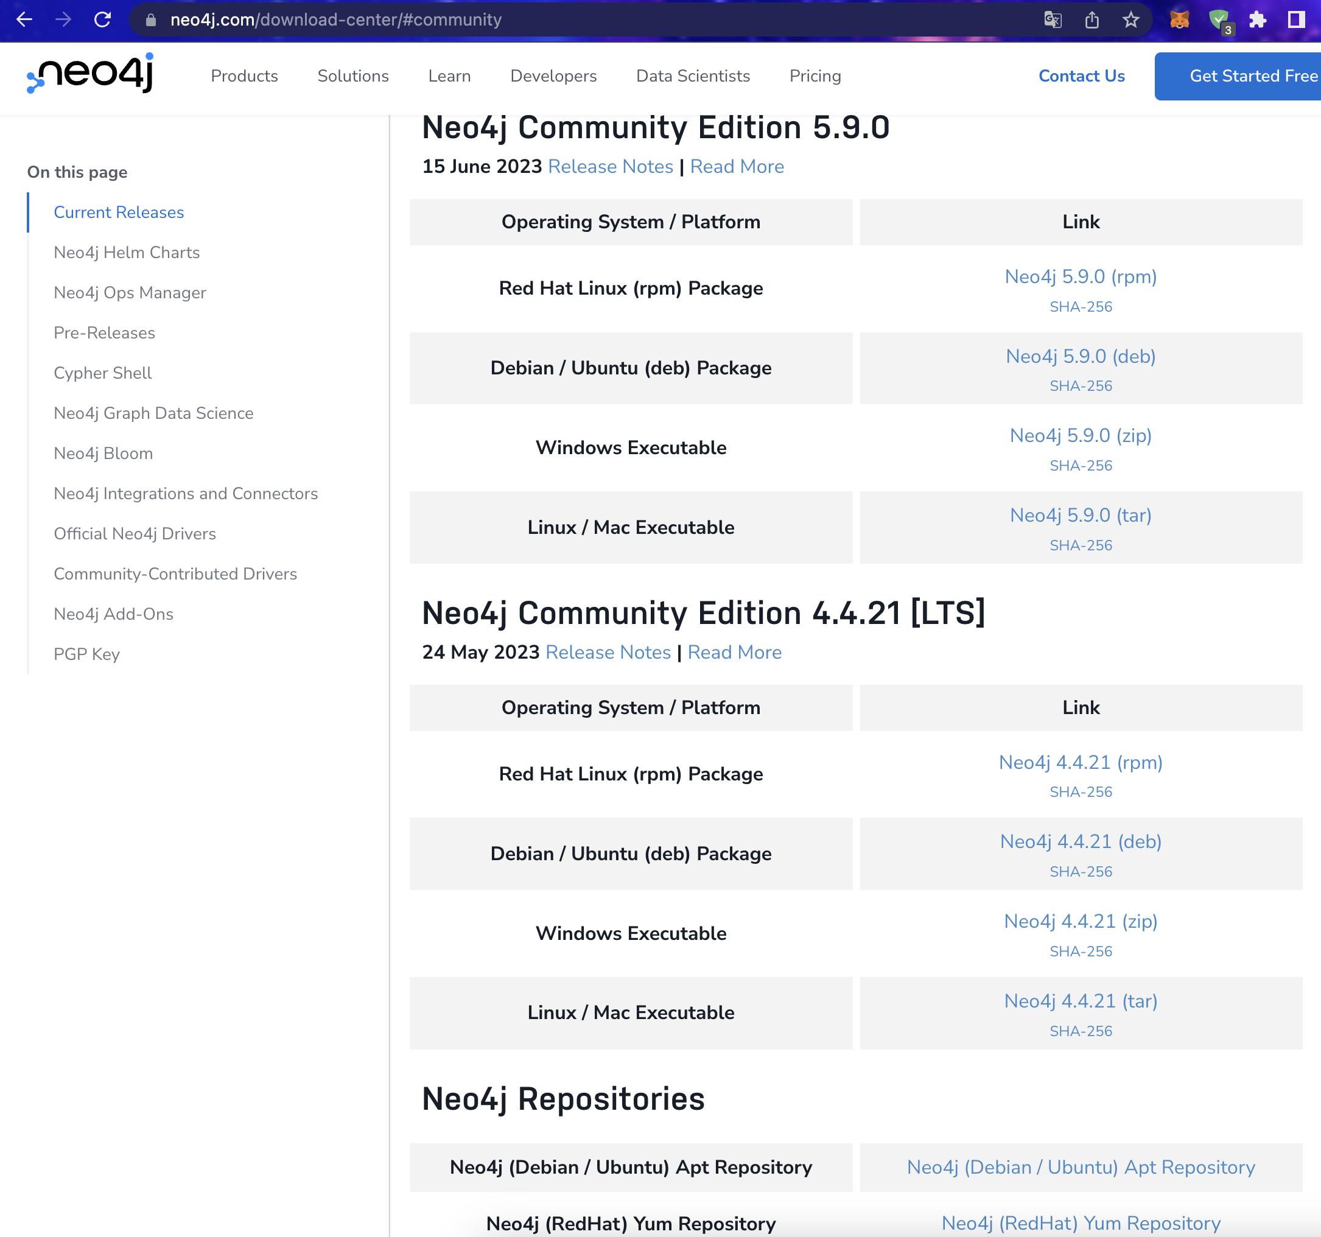This screenshot has height=1237, width=1321.
Task: Bookmark this page with star icon
Action: click(x=1131, y=20)
